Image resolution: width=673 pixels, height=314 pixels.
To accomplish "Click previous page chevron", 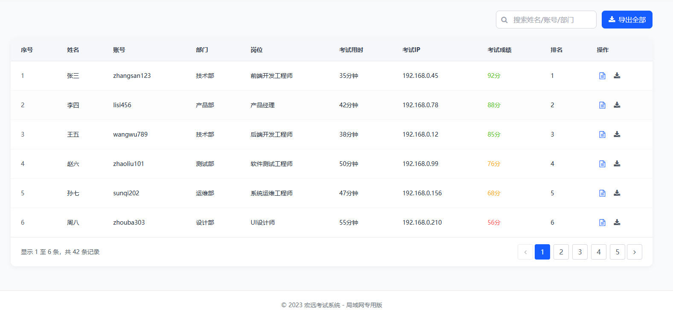I will point(525,252).
